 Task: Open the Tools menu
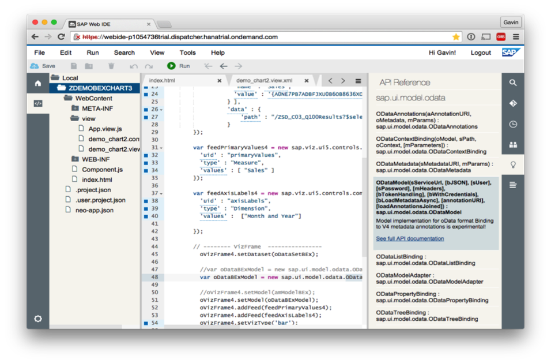coord(188,53)
